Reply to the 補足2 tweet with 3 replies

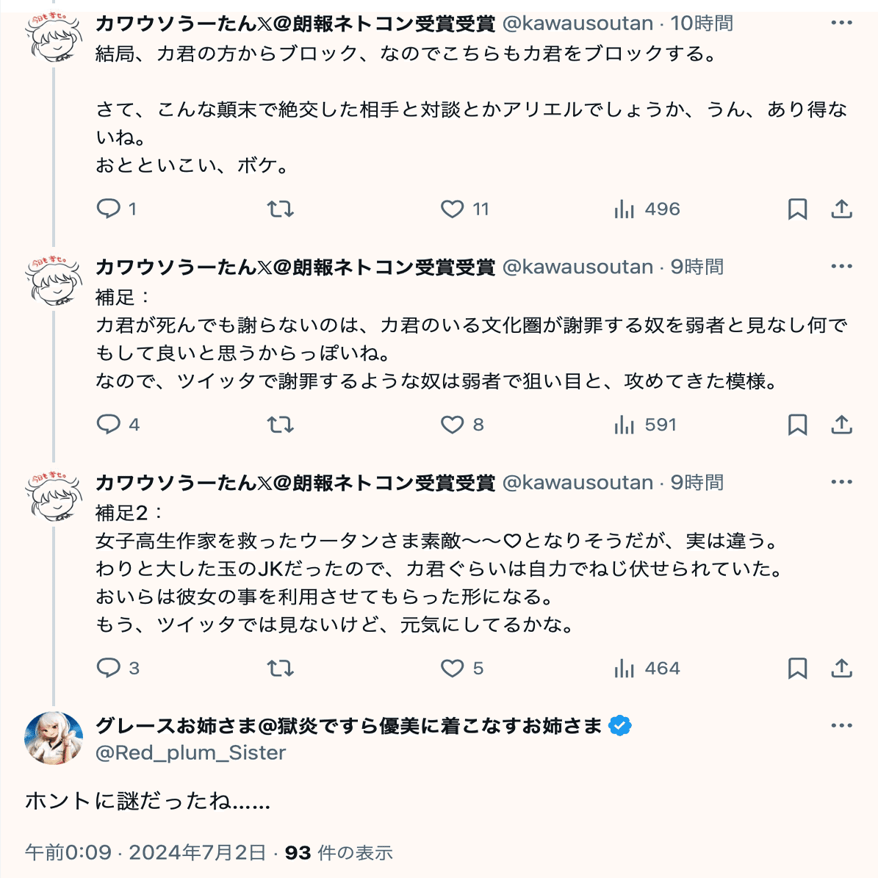pyautogui.click(x=109, y=669)
